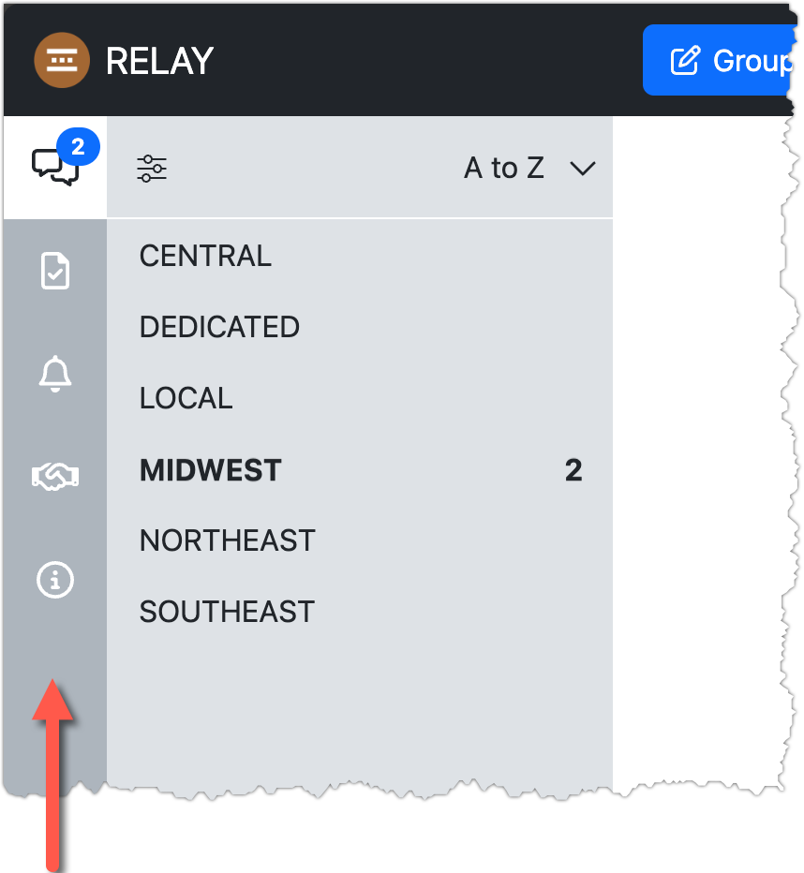Click the Relay logo icon

(x=62, y=60)
